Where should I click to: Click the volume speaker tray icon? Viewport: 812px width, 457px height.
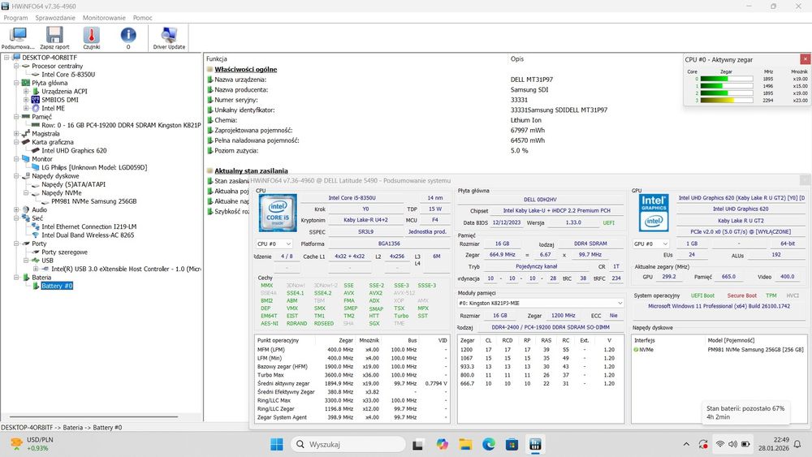[x=732, y=444]
